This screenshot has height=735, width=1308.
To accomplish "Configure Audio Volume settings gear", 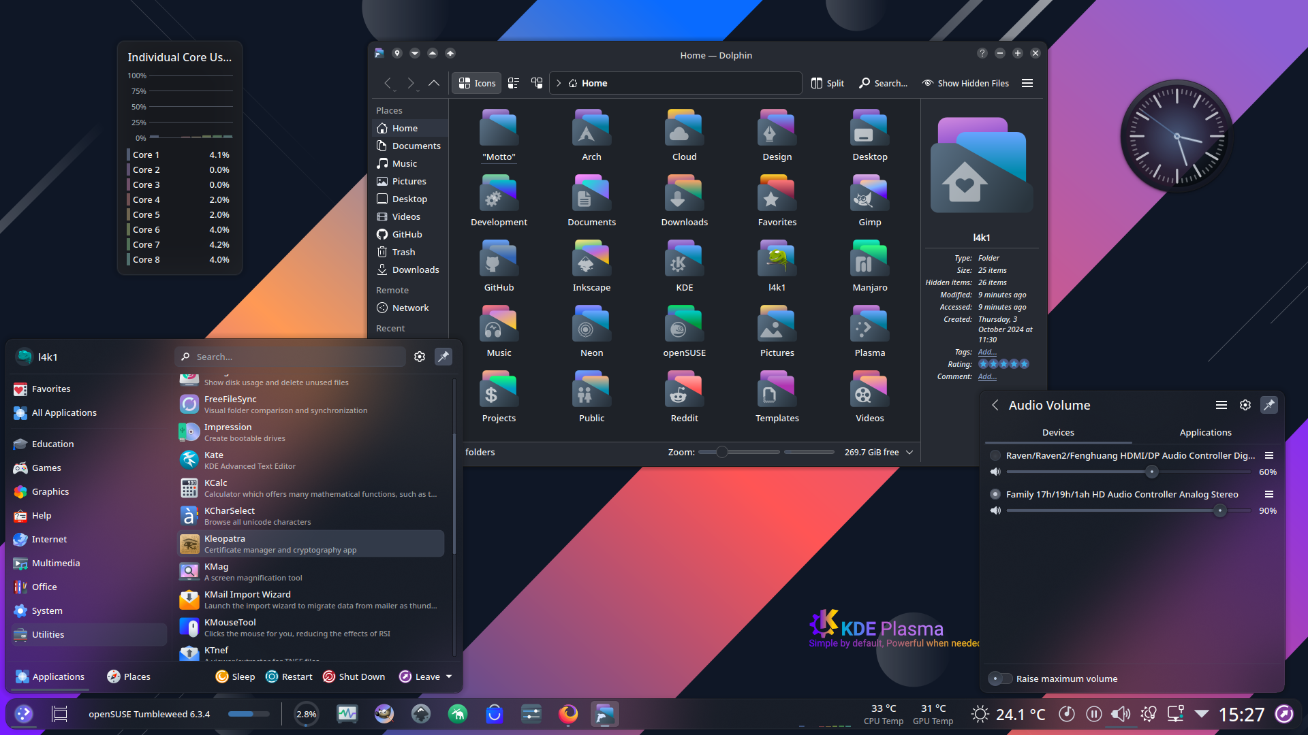I will [x=1245, y=405].
